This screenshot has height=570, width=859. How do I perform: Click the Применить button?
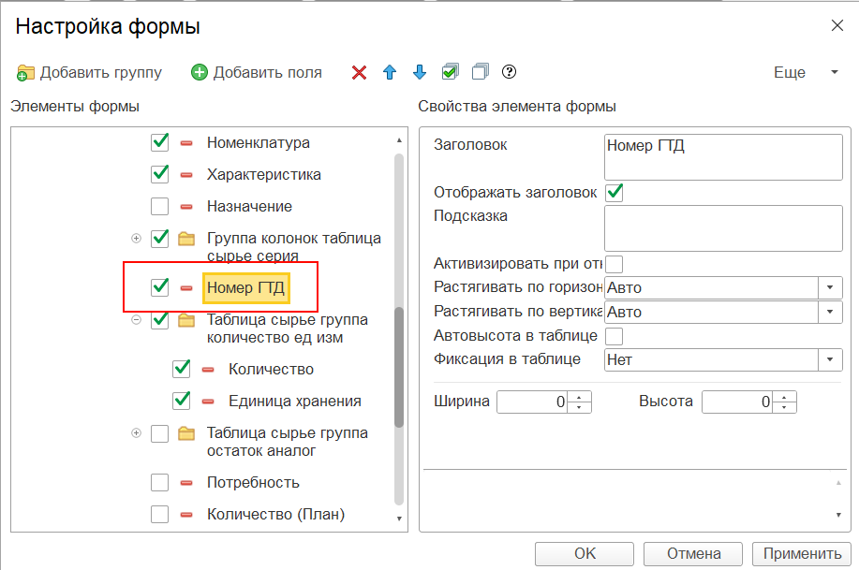(802, 553)
